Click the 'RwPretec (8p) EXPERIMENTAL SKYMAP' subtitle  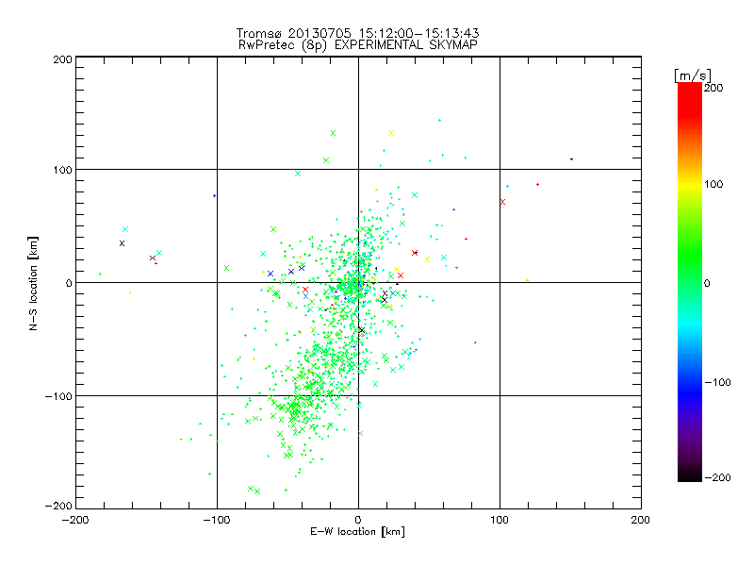(x=358, y=45)
